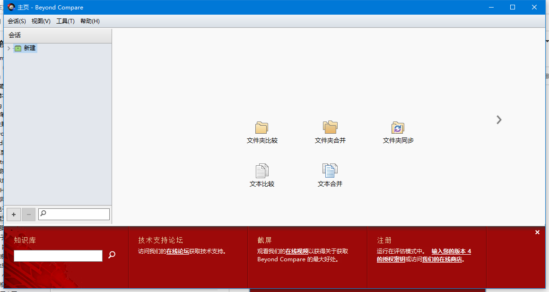Expand the 新建 tree node
Image resolution: width=549 pixels, height=292 pixels.
point(9,48)
